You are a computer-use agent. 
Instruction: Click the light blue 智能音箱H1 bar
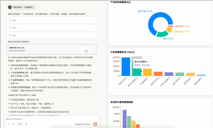click(x=201, y=75)
